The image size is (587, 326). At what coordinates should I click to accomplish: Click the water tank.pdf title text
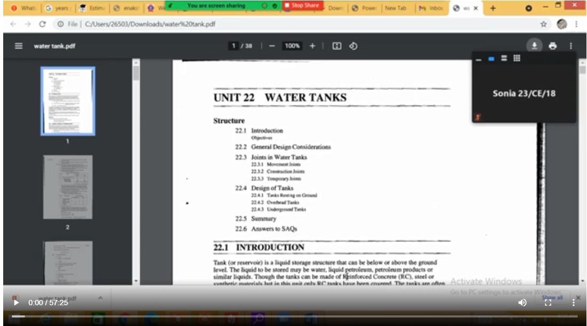click(54, 46)
